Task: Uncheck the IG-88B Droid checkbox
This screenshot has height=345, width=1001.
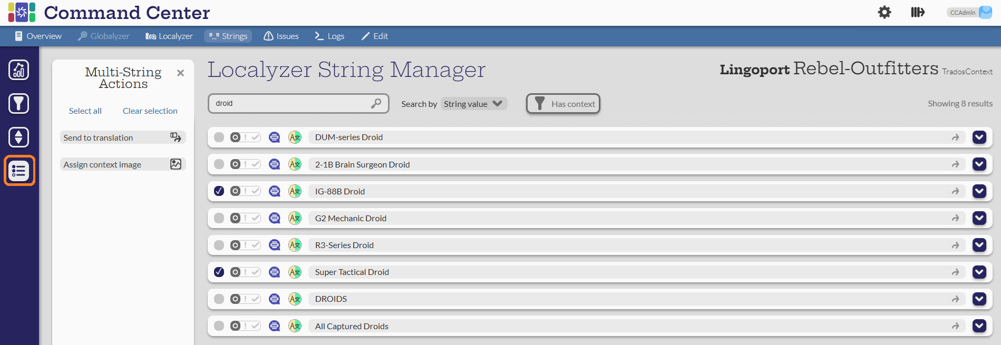Action: click(219, 191)
